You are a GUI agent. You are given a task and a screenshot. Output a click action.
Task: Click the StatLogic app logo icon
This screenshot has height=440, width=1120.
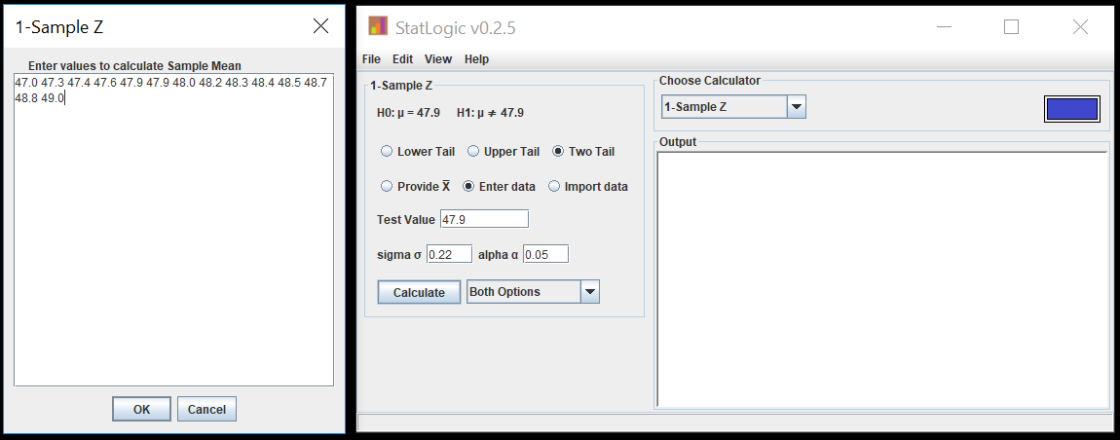[x=377, y=25]
